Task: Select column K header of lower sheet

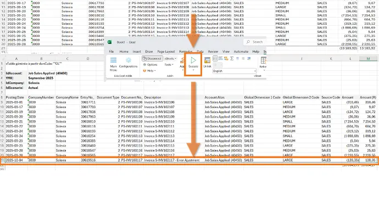Action: 331,59
